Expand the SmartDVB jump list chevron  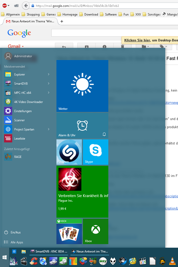point(49,84)
